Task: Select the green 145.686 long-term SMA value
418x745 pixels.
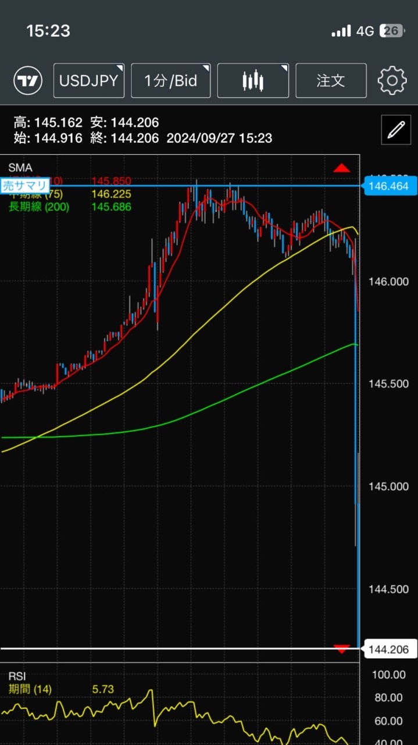Action: (x=111, y=207)
